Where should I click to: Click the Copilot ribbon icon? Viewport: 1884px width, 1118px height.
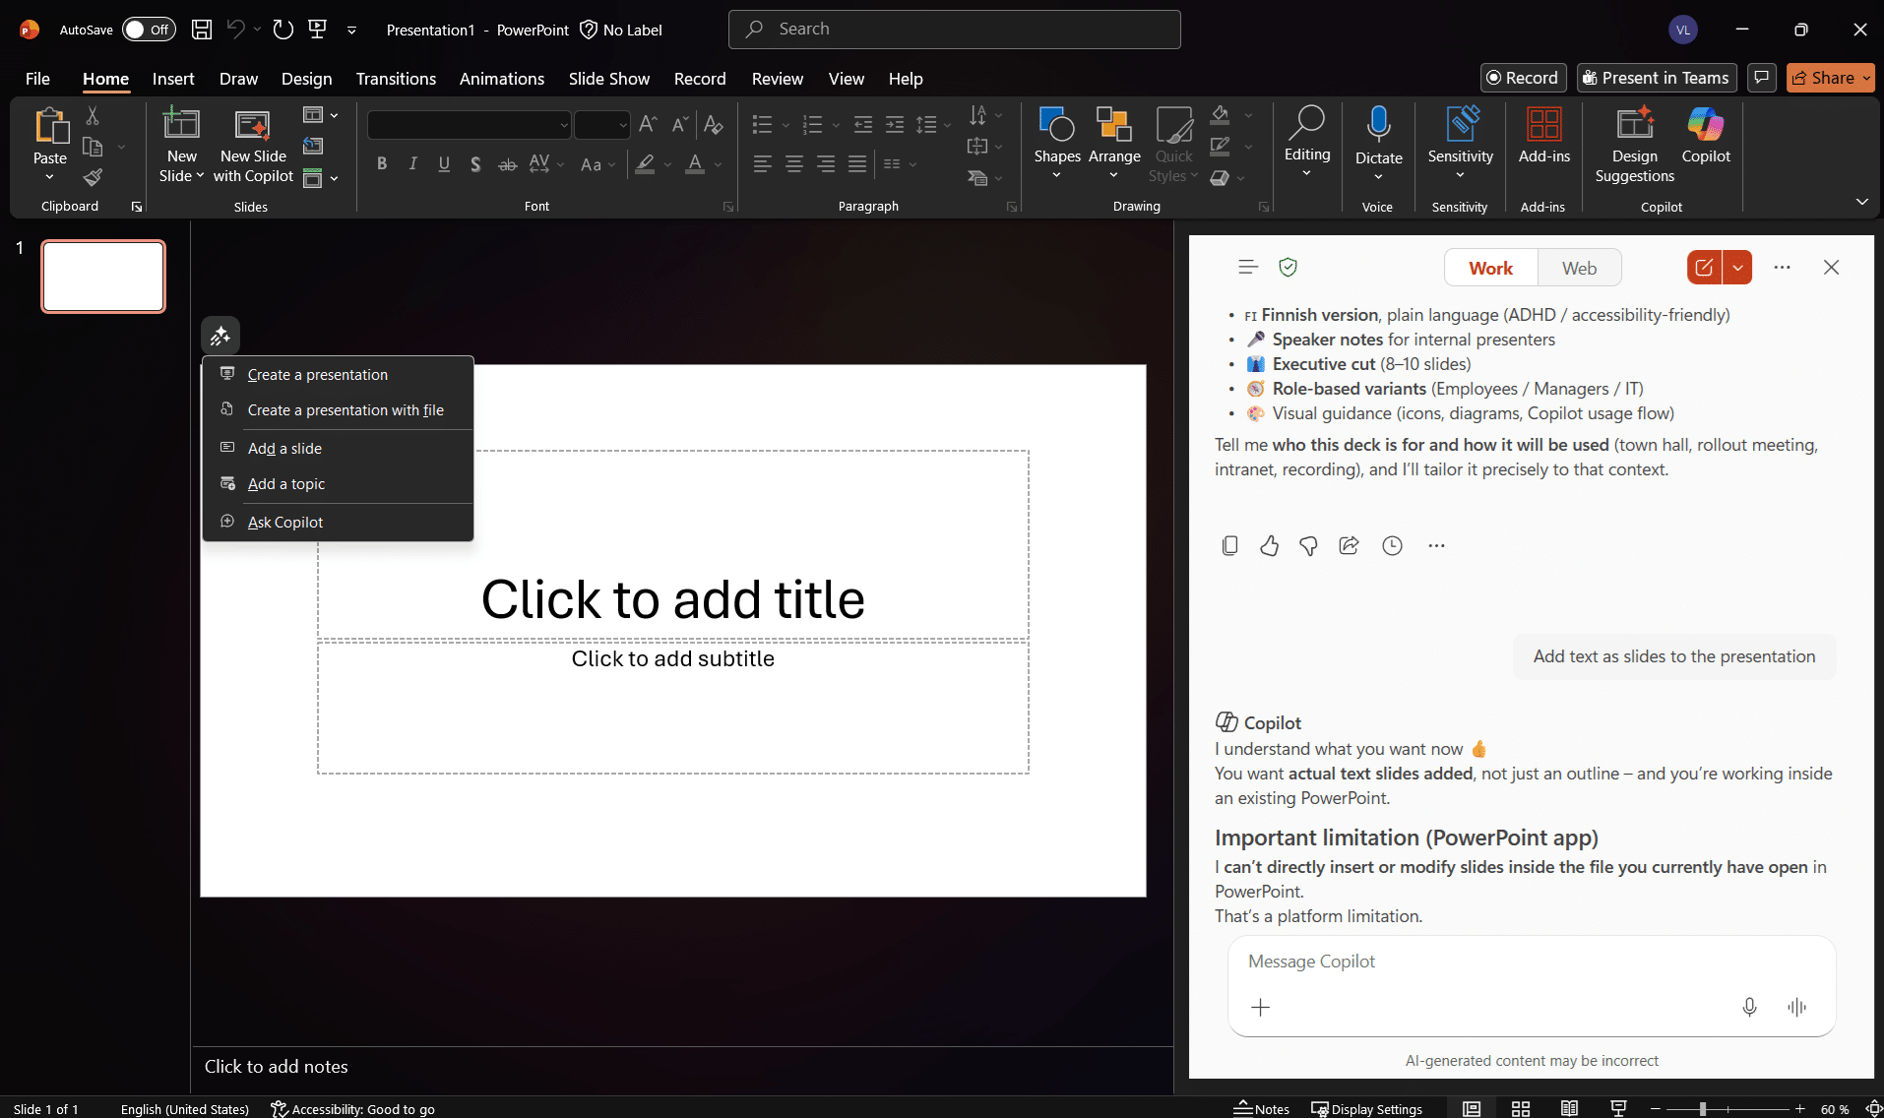(1705, 136)
